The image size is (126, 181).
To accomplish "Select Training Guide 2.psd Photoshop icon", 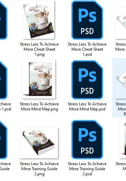I will [87, 139].
